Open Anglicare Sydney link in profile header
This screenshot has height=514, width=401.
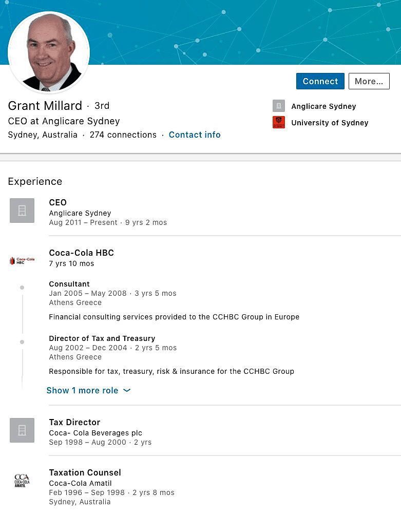[x=323, y=106]
